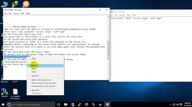This screenshot has height=107, width=192.
Task: Click the users Notepad title bar icon
Action: [111, 12]
